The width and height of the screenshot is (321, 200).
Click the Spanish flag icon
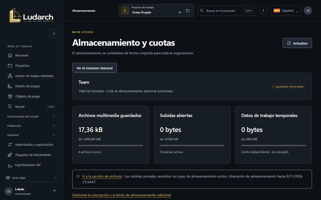point(277,10)
